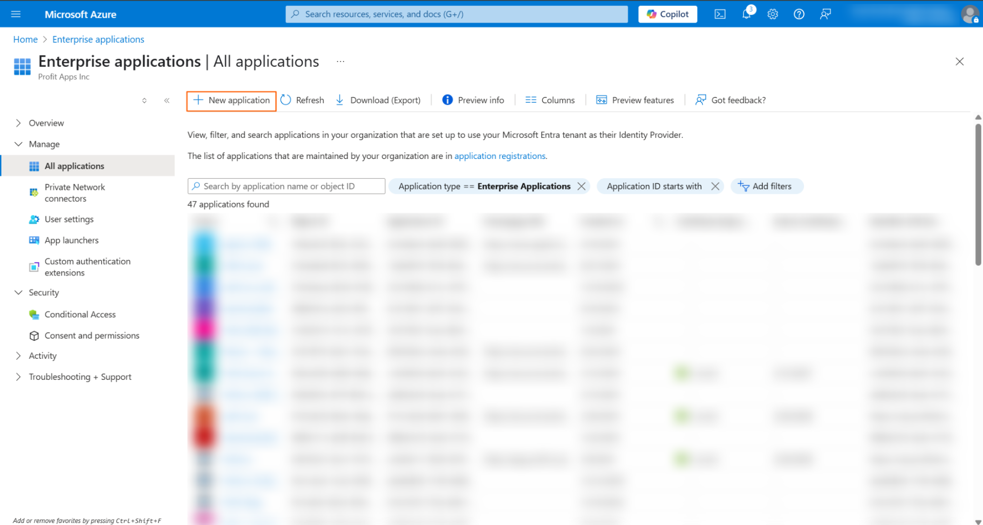Click the Enterprise applications breadcrumb
This screenshot has height=525, width=983.
[98, 39]
